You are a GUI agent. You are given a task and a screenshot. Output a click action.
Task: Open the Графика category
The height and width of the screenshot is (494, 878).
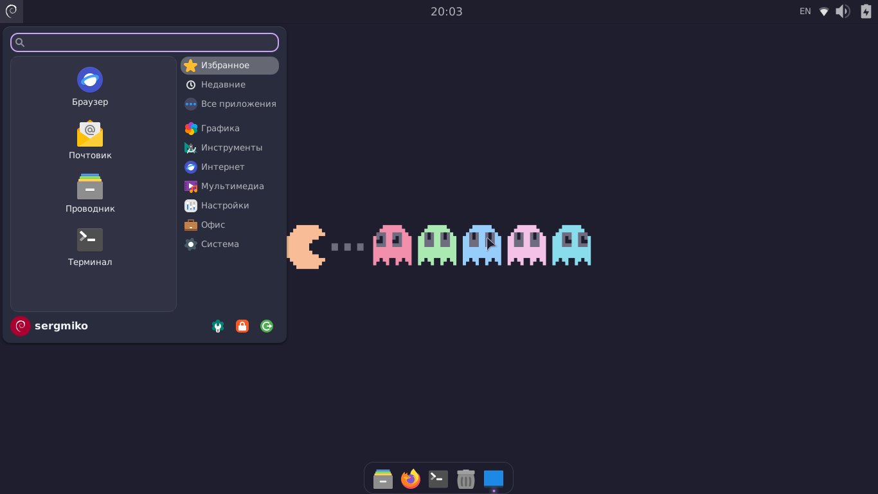tap(220, 129)
